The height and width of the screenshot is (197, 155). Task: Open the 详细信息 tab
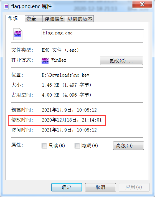[x=54, y=19]
